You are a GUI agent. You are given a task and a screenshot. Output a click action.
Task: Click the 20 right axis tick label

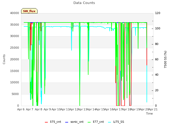click(x=157, y=90)
